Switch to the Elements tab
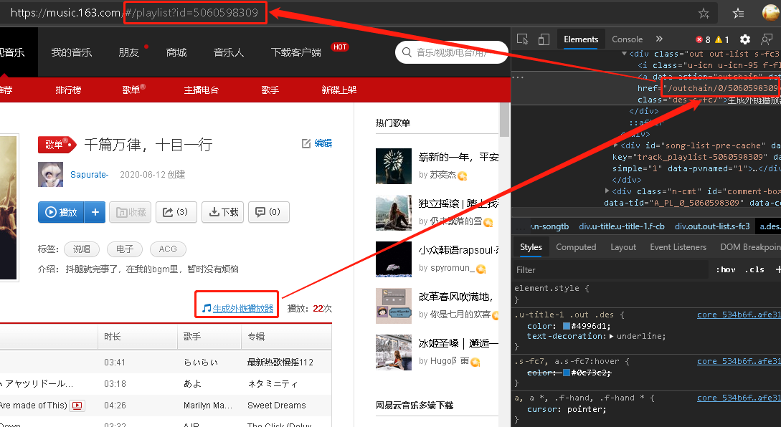Screen dimensions: 781x427 click(581, 39)
